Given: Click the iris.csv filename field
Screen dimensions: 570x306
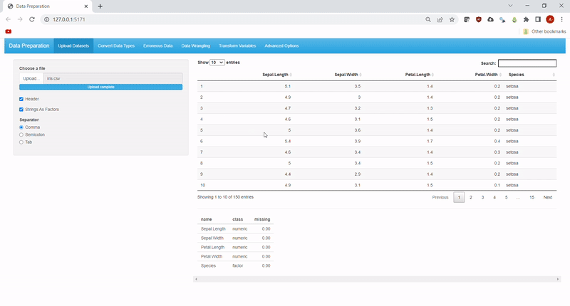Looking at the screenshot, I should pos(113,78).
